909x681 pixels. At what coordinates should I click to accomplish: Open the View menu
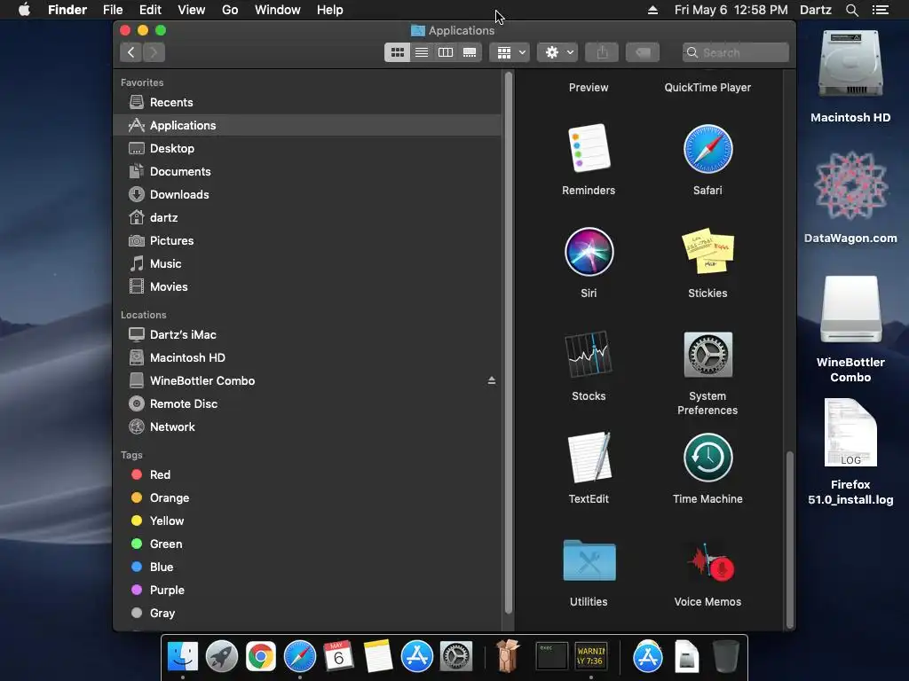(192, 10)
